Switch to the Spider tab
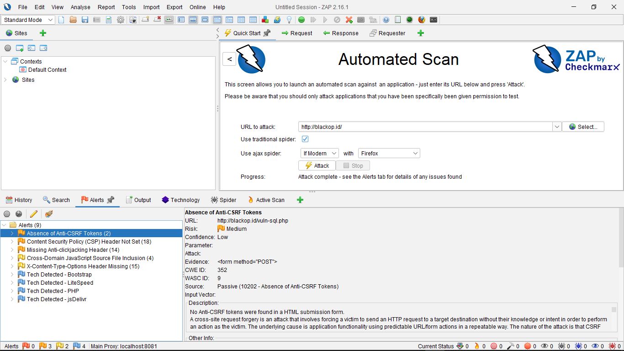The width and height of the screenshot is (624, 351). tap(223, 200)
